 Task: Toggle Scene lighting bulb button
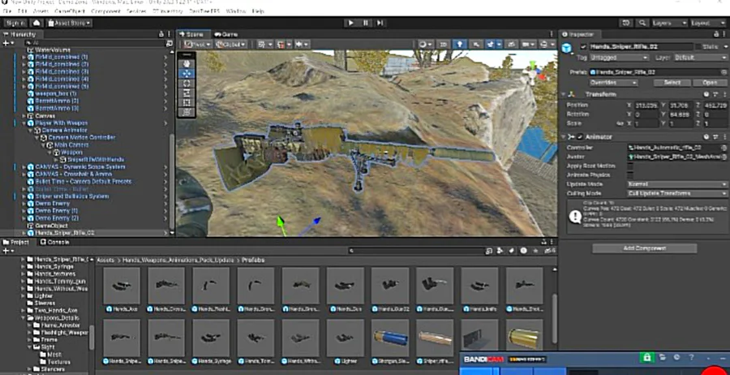460,45
